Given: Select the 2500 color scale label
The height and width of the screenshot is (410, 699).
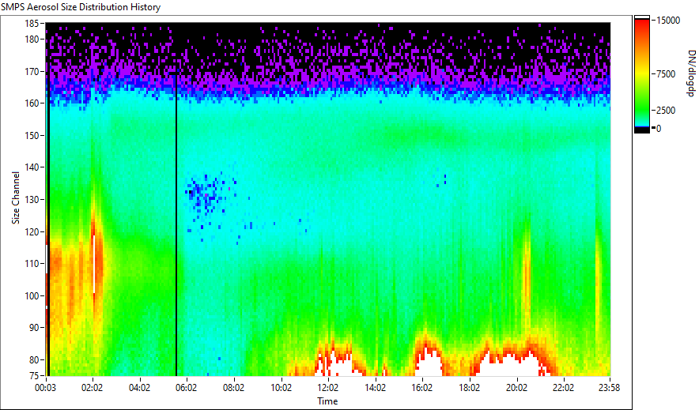Looking at the screenshot, I should point(666,111).
